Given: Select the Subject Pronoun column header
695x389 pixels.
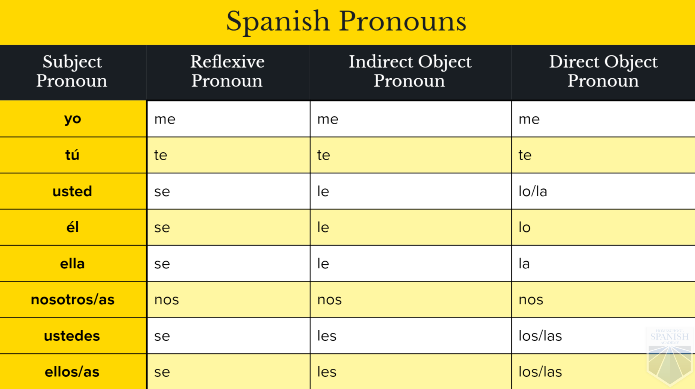Looking at the screenshot, I should pyautogui.click(x=72, y=72).
